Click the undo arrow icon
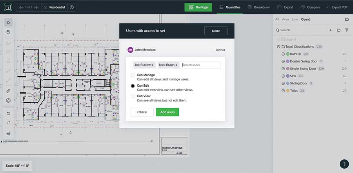Viewport: 353px width, 173px height. (x=9, y=113)
